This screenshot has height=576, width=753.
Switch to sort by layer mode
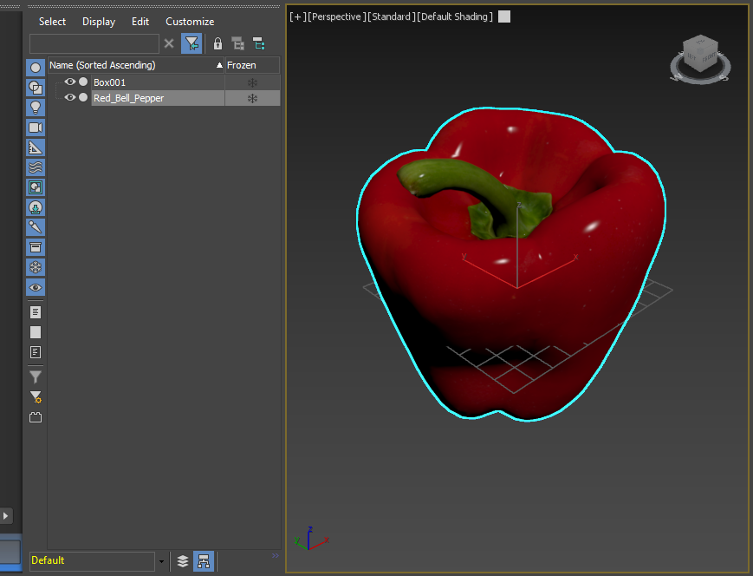point(183,561)
